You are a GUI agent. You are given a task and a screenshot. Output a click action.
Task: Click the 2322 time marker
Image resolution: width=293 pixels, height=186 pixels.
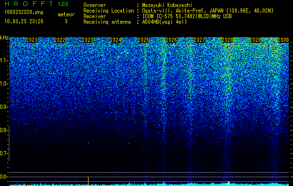60,40
